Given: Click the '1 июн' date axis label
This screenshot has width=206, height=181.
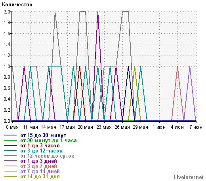Looking at the screenshot, I should coord(159,127).
